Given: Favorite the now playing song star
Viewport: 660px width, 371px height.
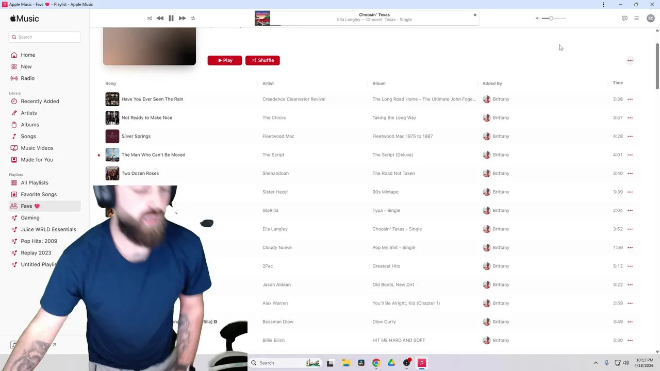Looking at the screenshot, I should [x=475, y=15].
